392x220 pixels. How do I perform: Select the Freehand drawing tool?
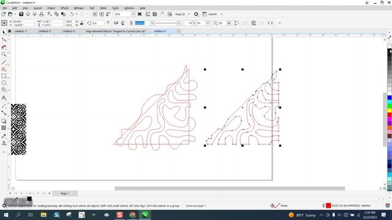4,62
